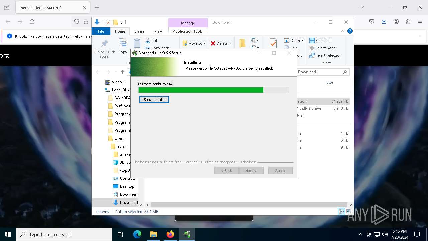The width and height of the screenshot is (428, 241).
Task: Open Firefox extensions puzzle icon
Action: [x=408, y=21]
